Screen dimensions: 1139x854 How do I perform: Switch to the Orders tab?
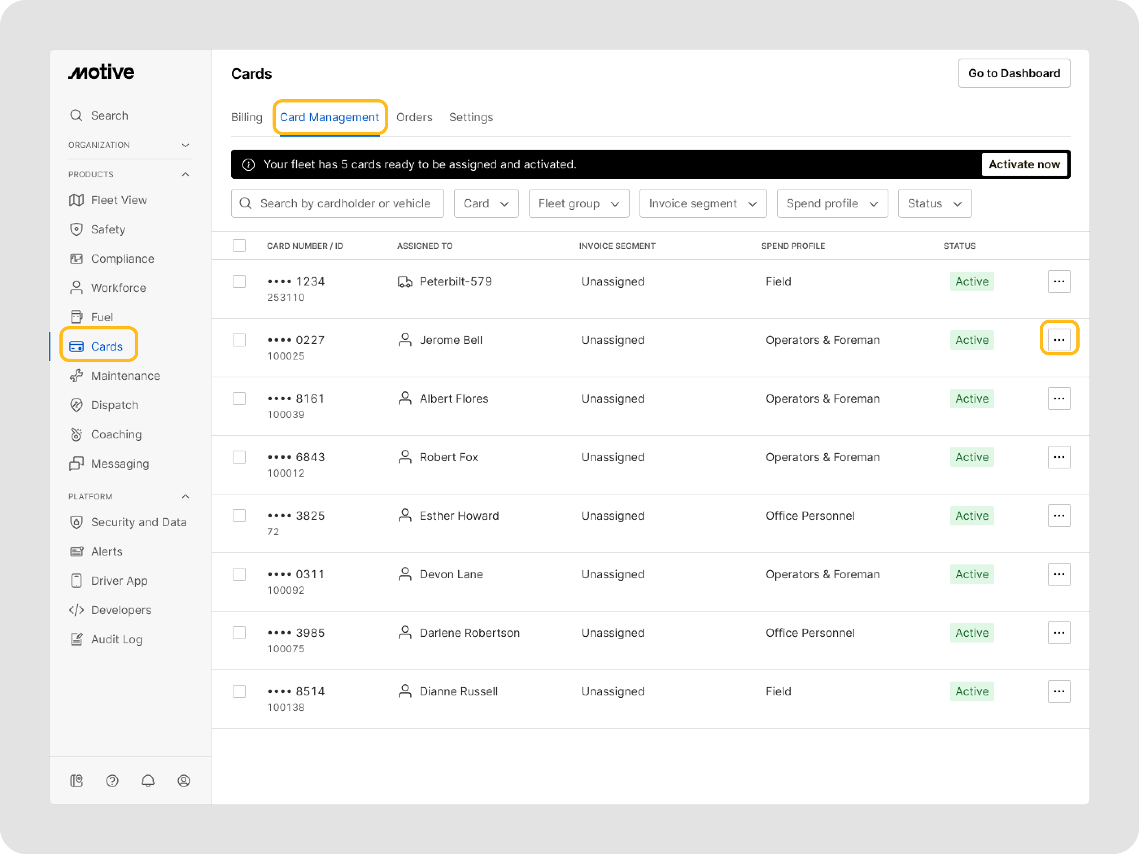pyautogui.click(x=414, y=118)
